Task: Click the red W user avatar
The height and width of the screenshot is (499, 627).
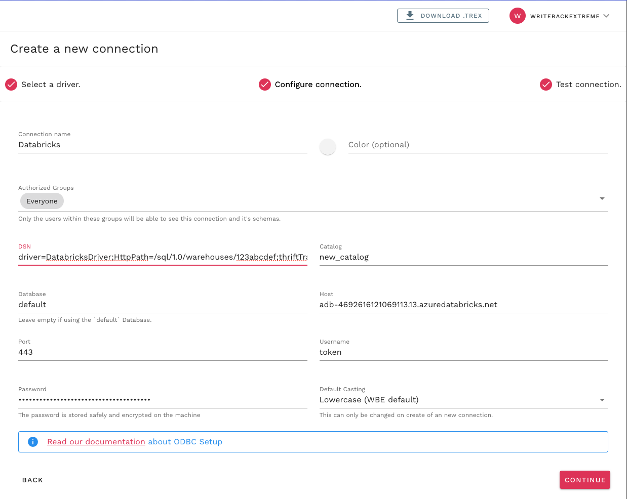Action: [x=517, y=16]
